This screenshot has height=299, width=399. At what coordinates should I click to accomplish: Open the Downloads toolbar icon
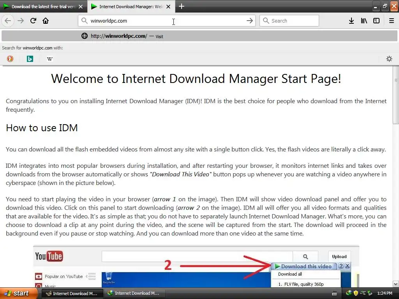[351, 21]
